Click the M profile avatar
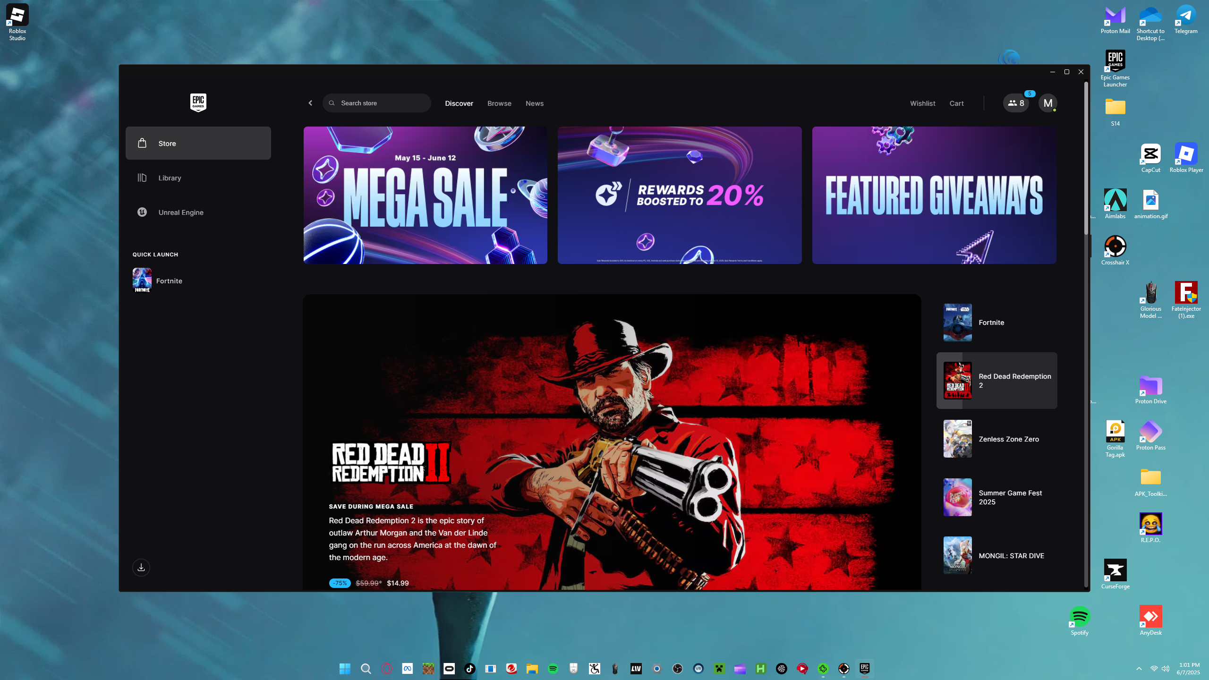 click(x=1047, y=103)
